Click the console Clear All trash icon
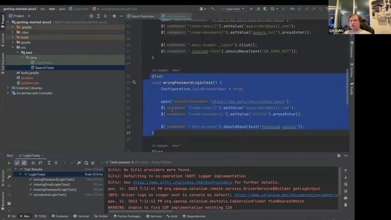The height and width of the screenshot is (220, 391). coord(346,205)
